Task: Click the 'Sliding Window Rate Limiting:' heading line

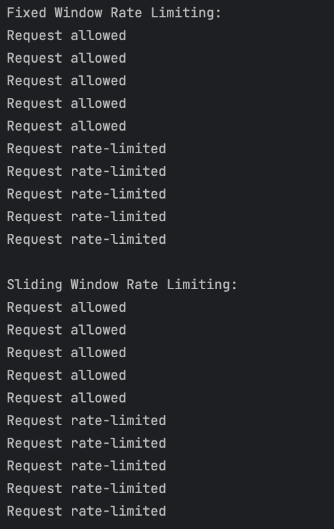Action: click(x=122, y=285)
